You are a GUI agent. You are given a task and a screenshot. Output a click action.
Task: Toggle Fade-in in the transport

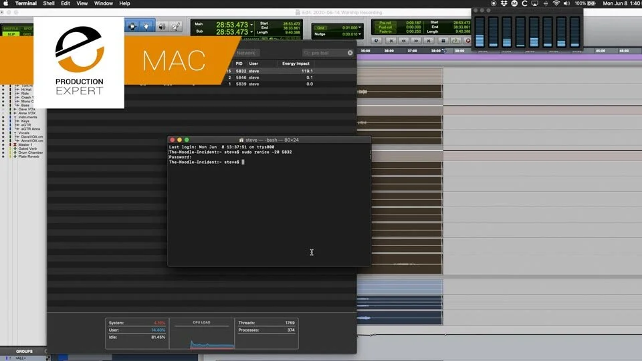[x=385, y=31]
